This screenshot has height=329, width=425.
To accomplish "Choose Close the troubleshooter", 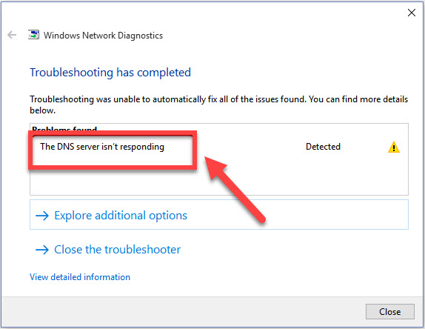I will click(108, 249).
